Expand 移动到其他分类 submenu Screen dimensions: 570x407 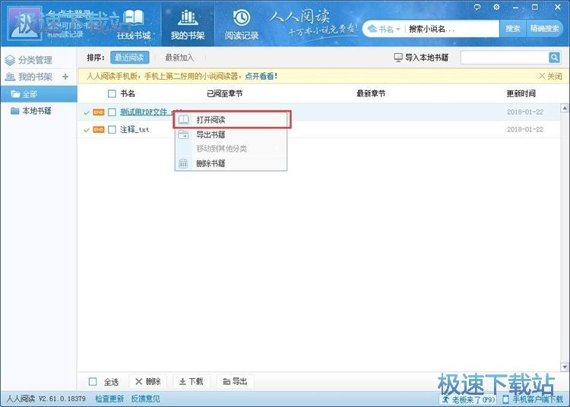point(231,149)
